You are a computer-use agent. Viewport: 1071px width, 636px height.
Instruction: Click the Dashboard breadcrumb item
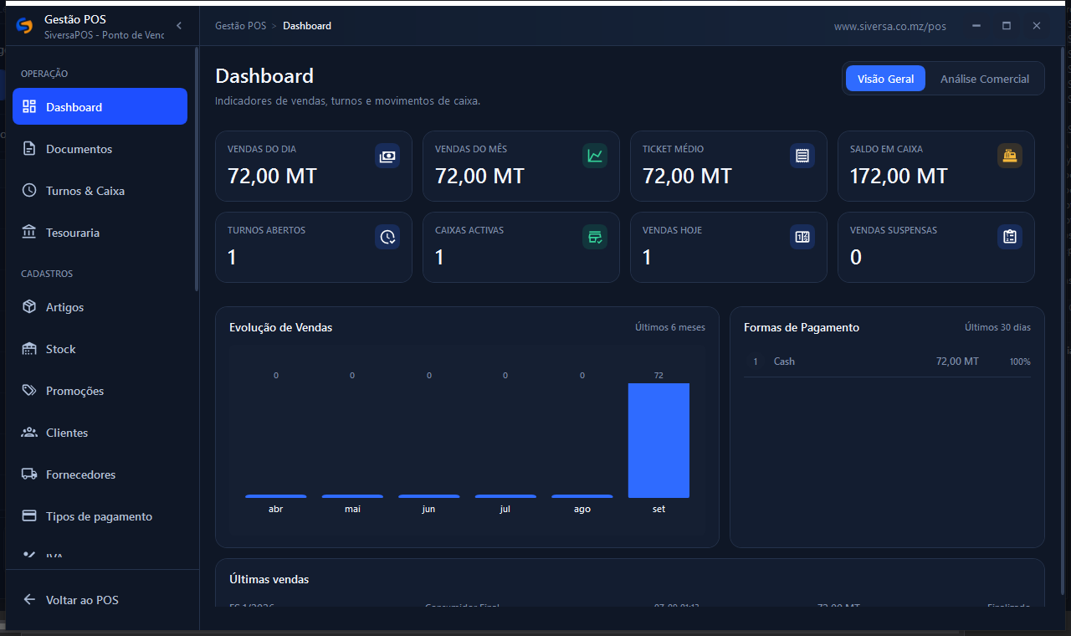click(x=307, y=26)
